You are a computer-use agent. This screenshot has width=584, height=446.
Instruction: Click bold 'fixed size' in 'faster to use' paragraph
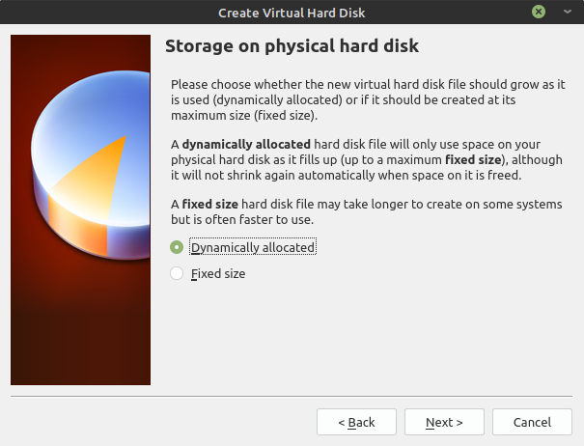pos(210,205)
